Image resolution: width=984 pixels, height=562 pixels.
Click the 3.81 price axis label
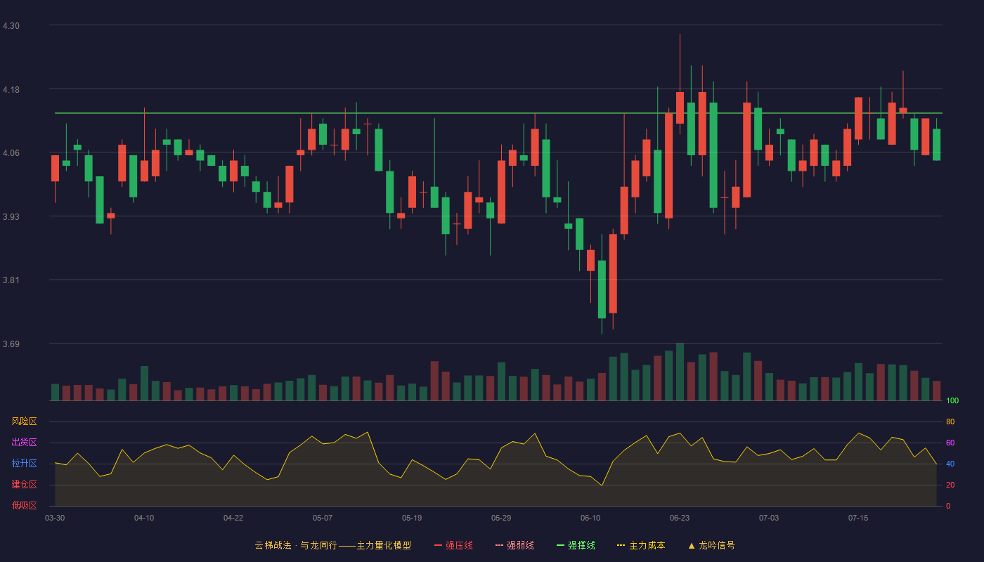click(11, 280)
